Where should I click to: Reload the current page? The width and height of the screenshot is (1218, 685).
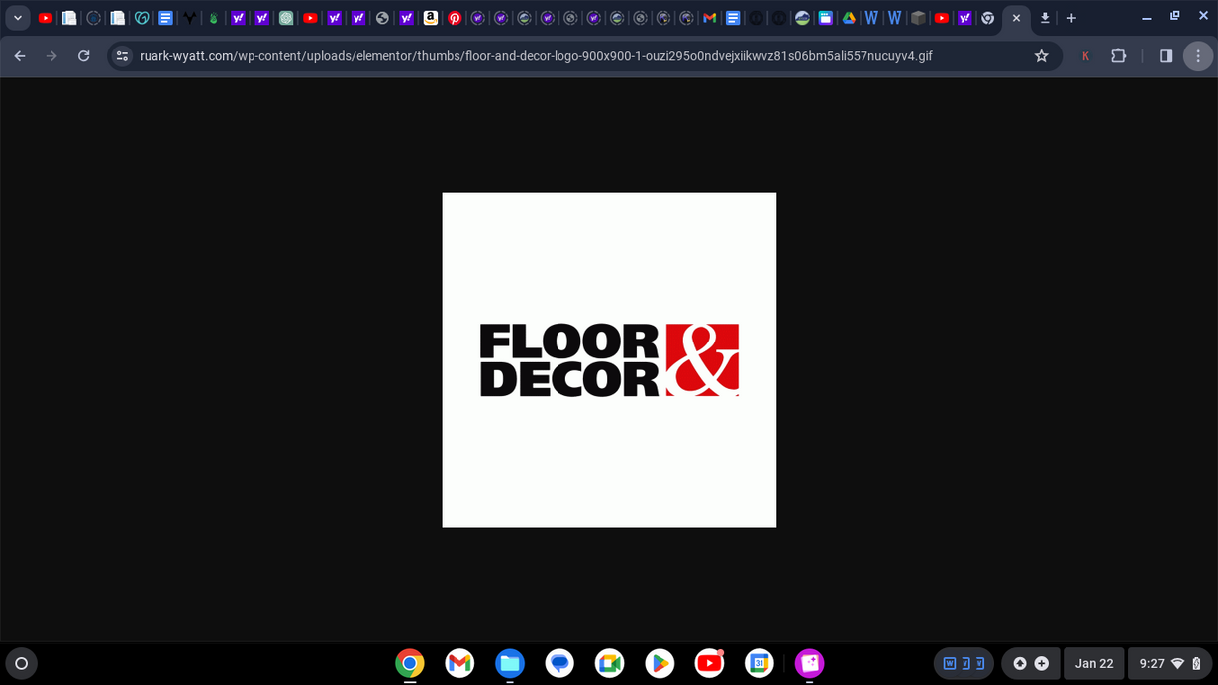(x=84, y=56)
